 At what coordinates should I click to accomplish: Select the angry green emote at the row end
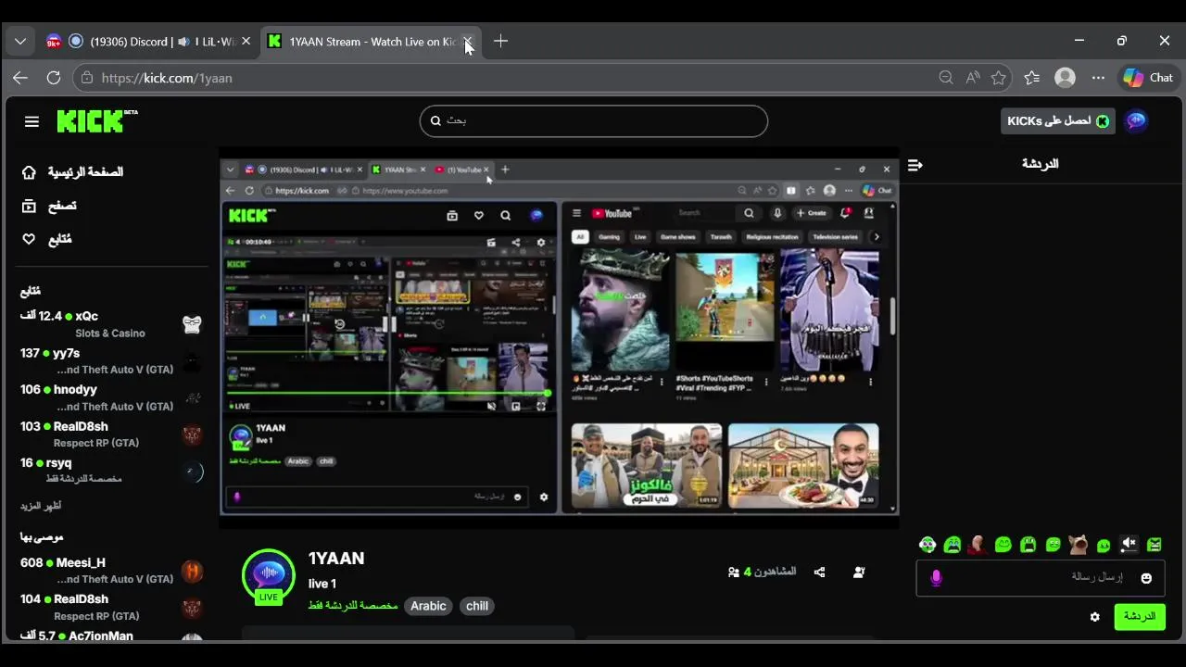click(1154, 545)
